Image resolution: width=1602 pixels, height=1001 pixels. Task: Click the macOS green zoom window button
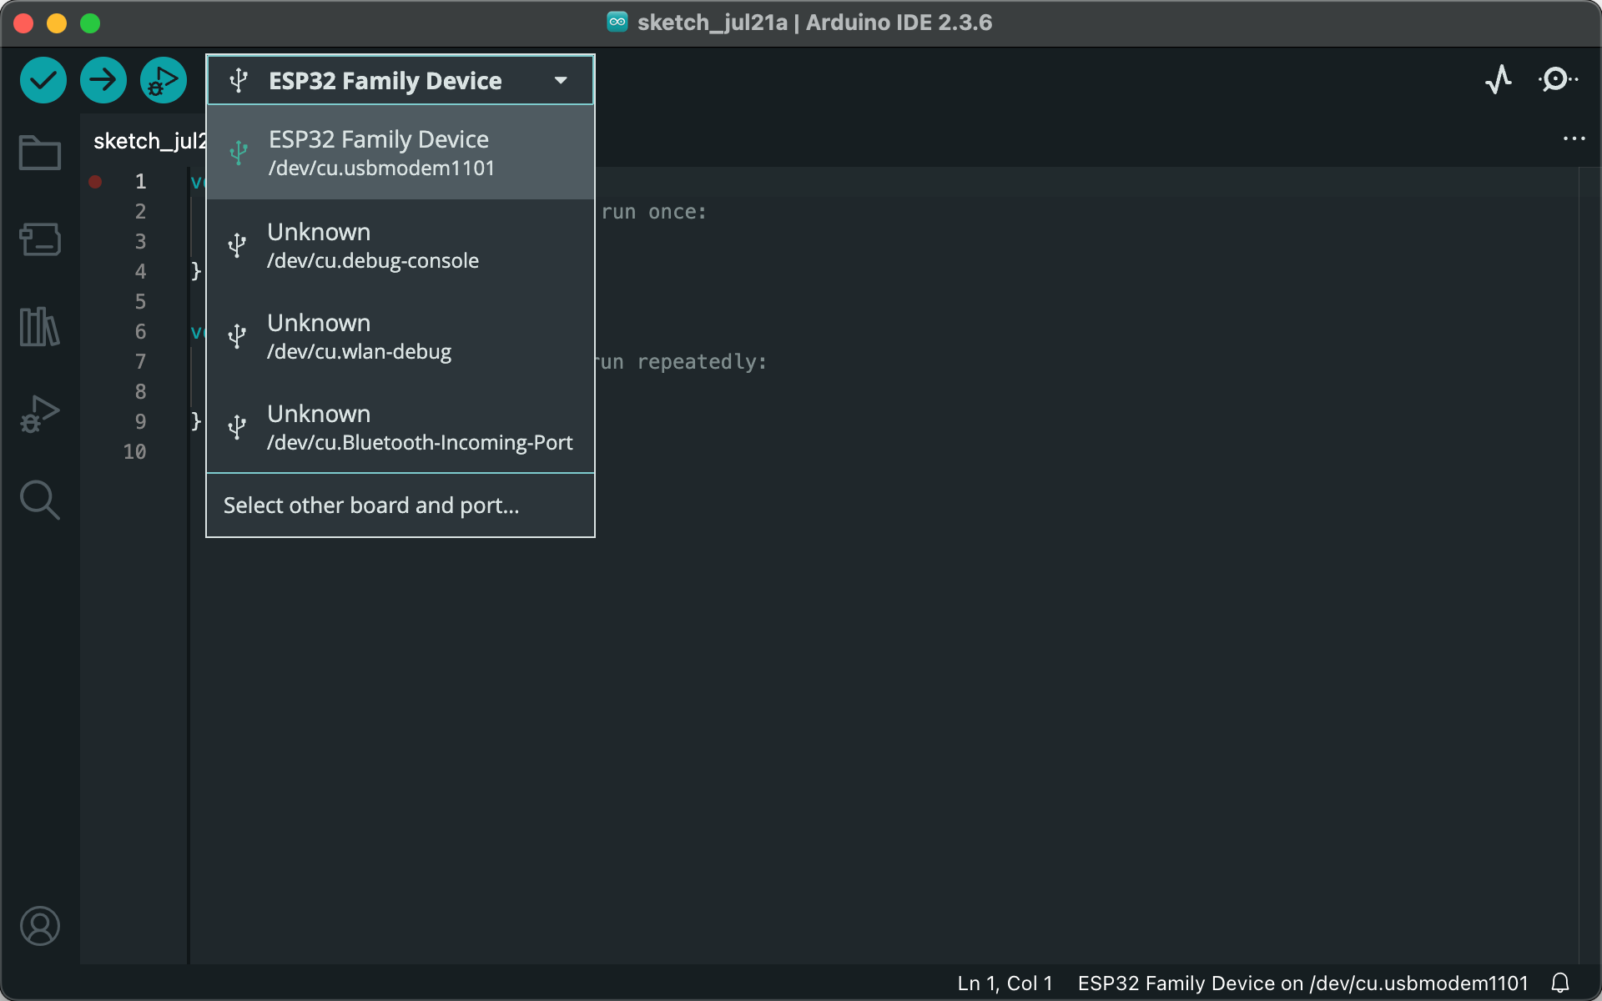(x=90, y=23)
